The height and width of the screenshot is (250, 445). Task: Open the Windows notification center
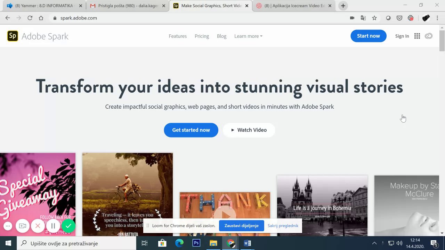coord(434,243)
